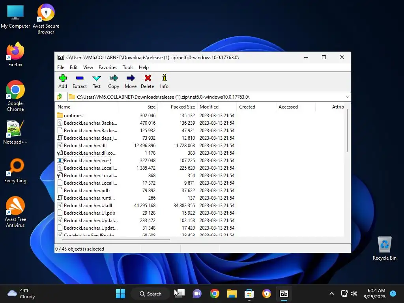Viewport: 404px width, 303px height.
Task: Click the 7-Zip taskbar icon
Action: [x=284, y=294]
